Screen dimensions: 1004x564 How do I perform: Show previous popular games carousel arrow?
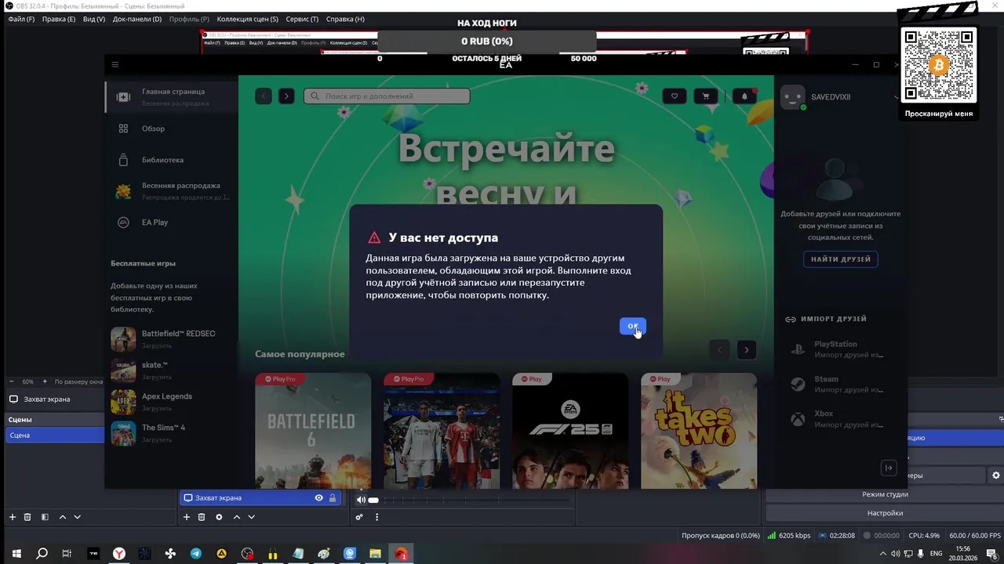click(719, 349)
